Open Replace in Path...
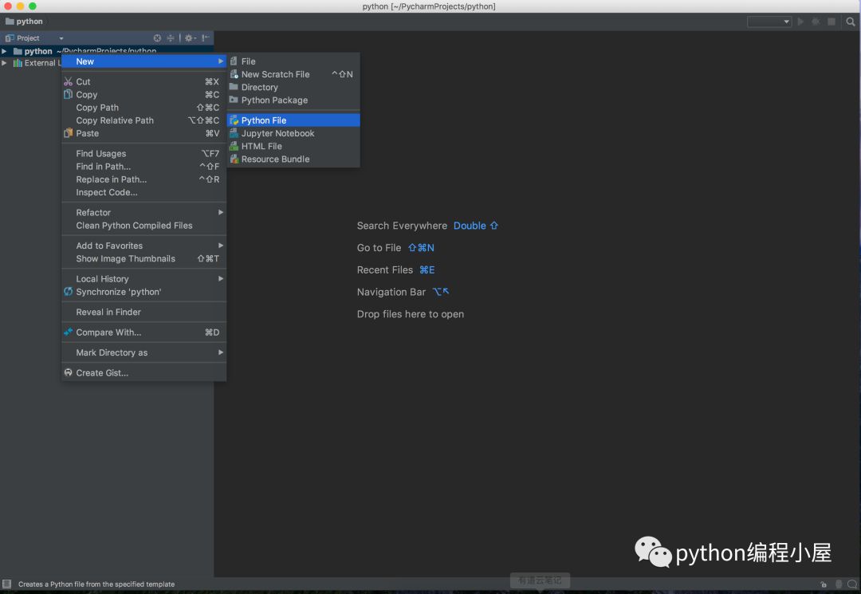This screenshot has width=861, height=594. click(143, 179)
